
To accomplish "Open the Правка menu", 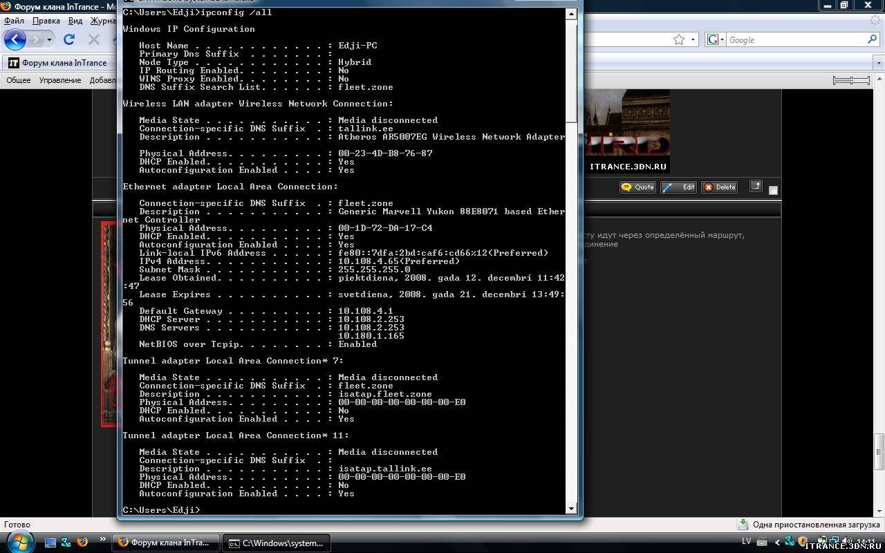I will [46, 21].
